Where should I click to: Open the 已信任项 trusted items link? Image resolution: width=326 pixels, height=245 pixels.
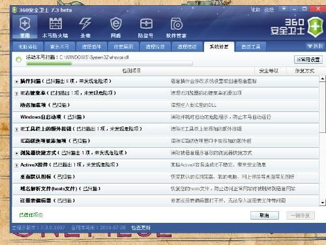[31, 215]
